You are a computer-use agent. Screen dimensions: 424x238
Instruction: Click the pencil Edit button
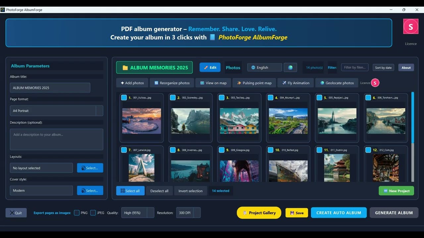tap(210, 67)
